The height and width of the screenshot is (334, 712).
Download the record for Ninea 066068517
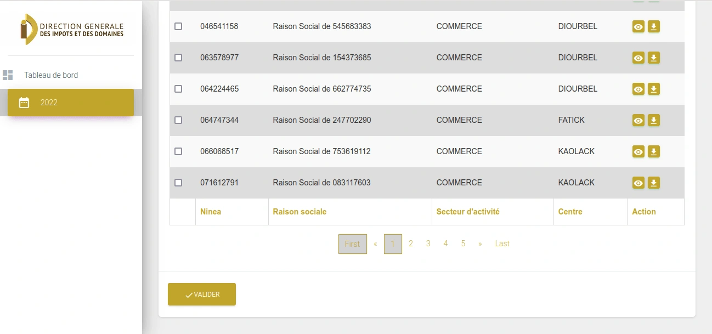pos(653,151)
